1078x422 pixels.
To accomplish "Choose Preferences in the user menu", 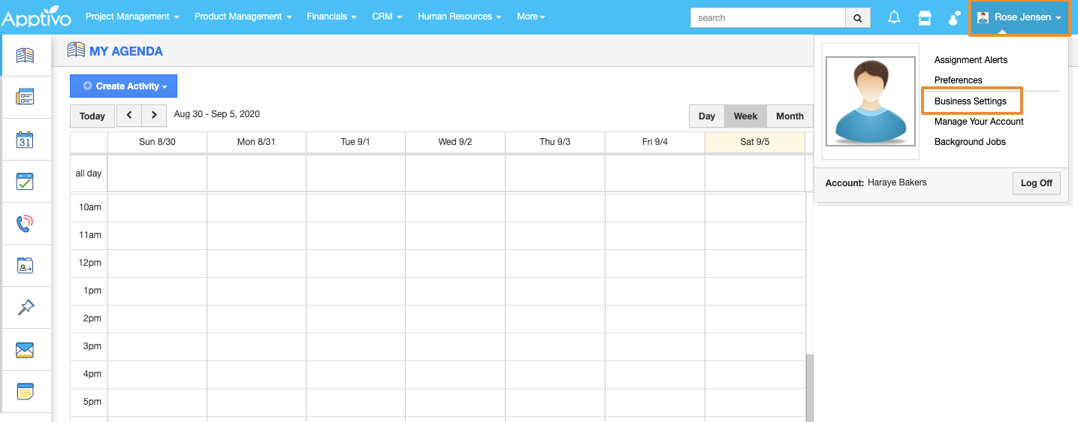I will click(958, 80).
